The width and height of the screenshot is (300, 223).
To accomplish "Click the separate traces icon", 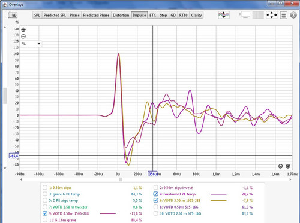I will point(224,15).
